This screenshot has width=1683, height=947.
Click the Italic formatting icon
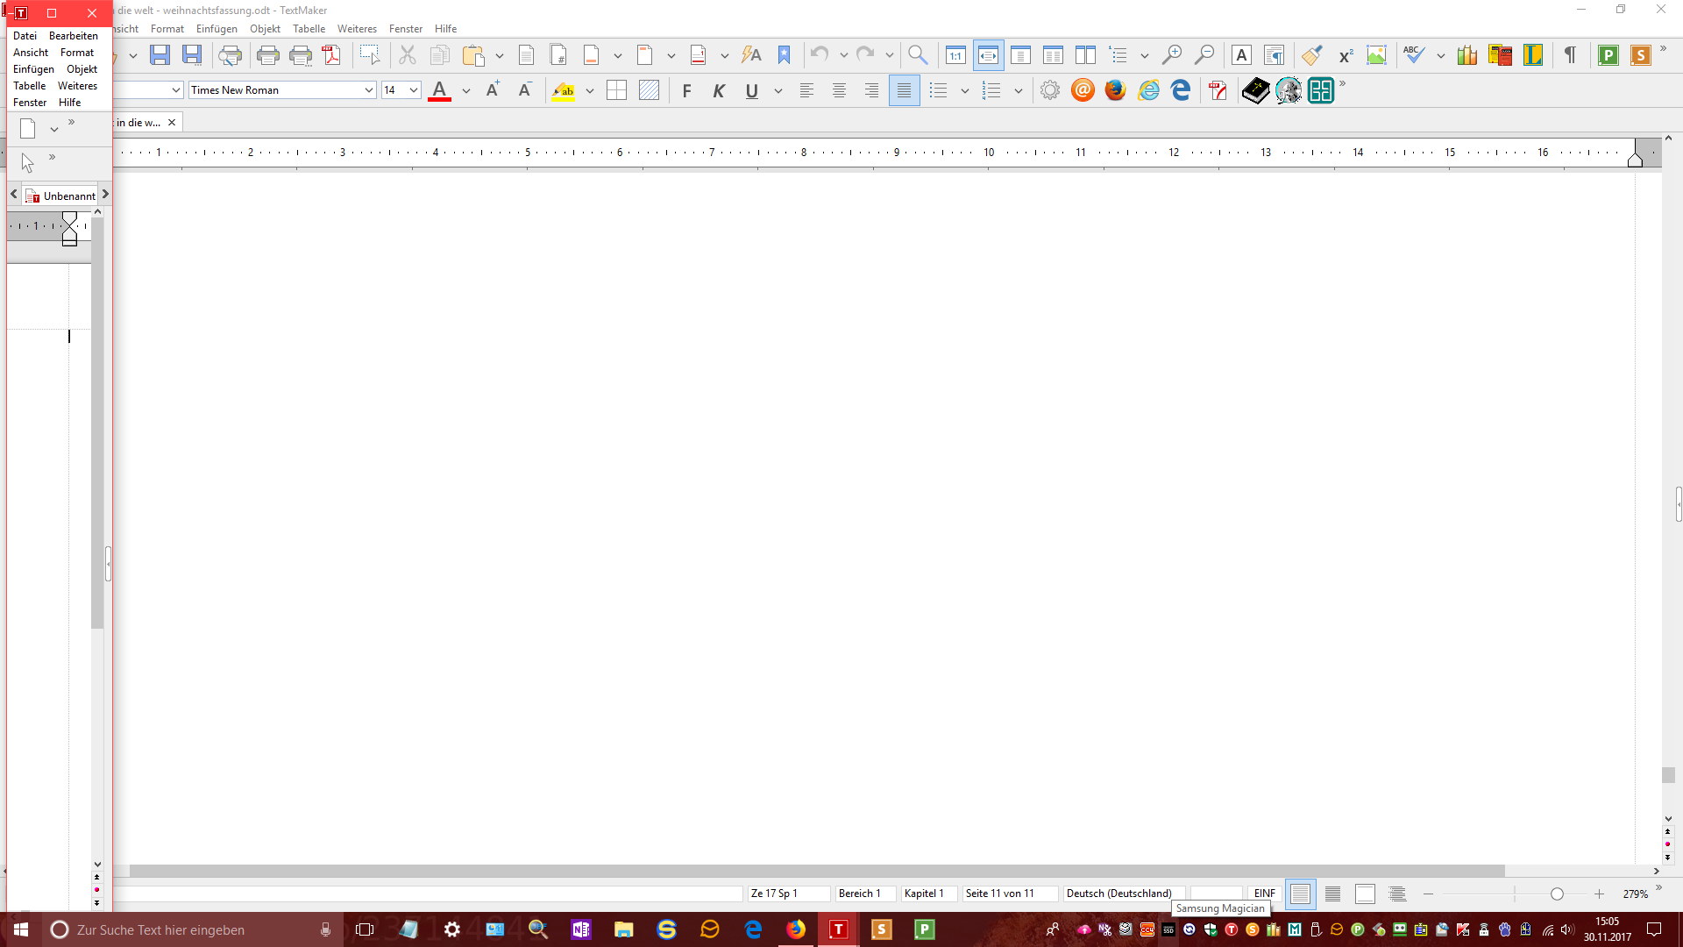[x=719, y=90]
